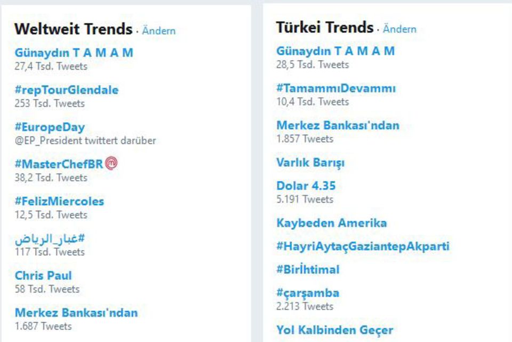
Task: Open the #MasterChefBR hashtag
Action: click(x=59, y=164)
